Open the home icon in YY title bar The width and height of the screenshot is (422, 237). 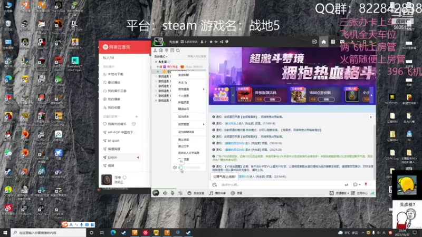point(323,42)
